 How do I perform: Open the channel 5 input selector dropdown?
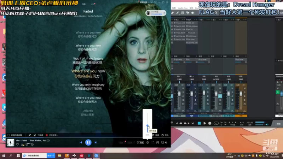[x=191, y=76]
